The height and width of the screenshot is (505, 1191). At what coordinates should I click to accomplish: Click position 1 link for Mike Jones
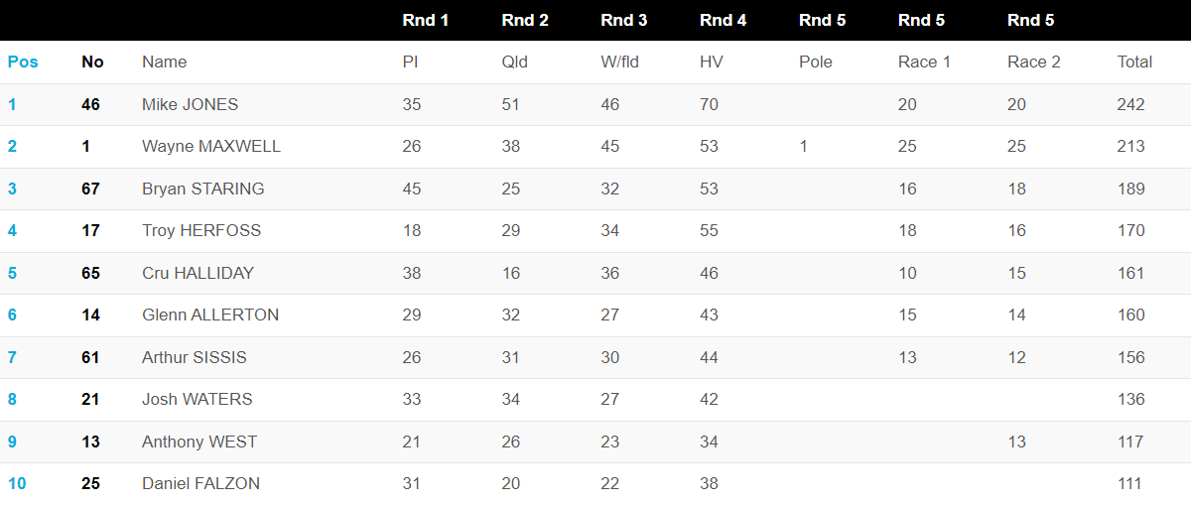(x=12, y=104)
